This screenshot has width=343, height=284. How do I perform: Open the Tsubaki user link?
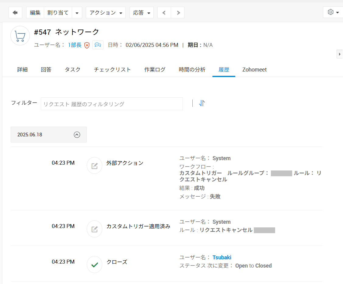pos(222,258)
